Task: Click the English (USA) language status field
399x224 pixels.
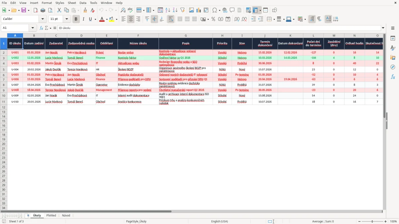Action: point(219,221)
